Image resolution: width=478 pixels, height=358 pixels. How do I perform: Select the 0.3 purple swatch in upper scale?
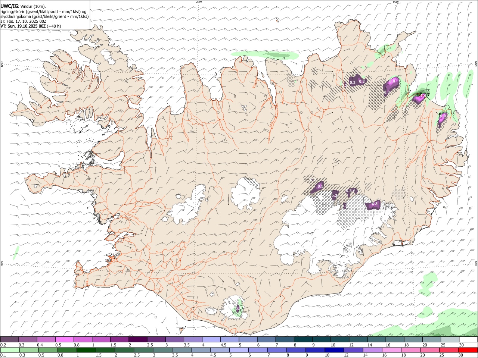click(28, 340)
